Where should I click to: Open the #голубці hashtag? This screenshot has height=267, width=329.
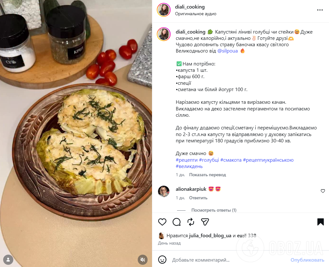pyautogui.click(x=209, y=160)
